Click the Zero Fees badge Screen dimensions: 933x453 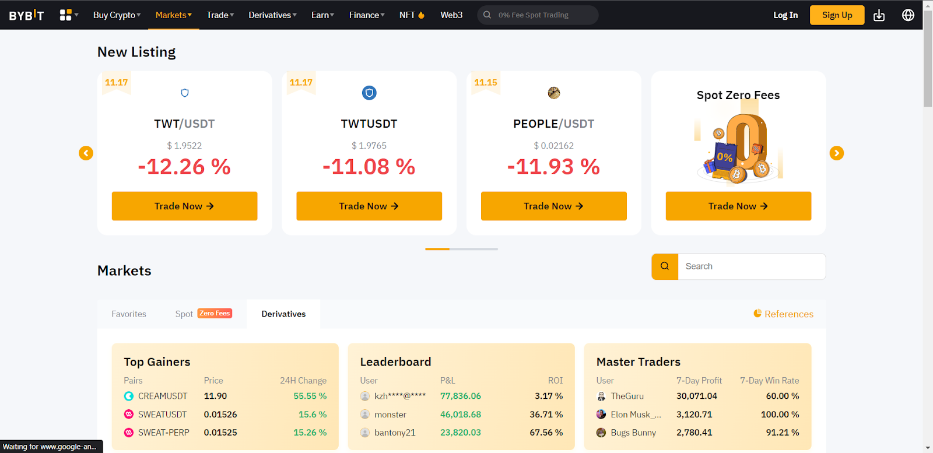click(215, 314)
